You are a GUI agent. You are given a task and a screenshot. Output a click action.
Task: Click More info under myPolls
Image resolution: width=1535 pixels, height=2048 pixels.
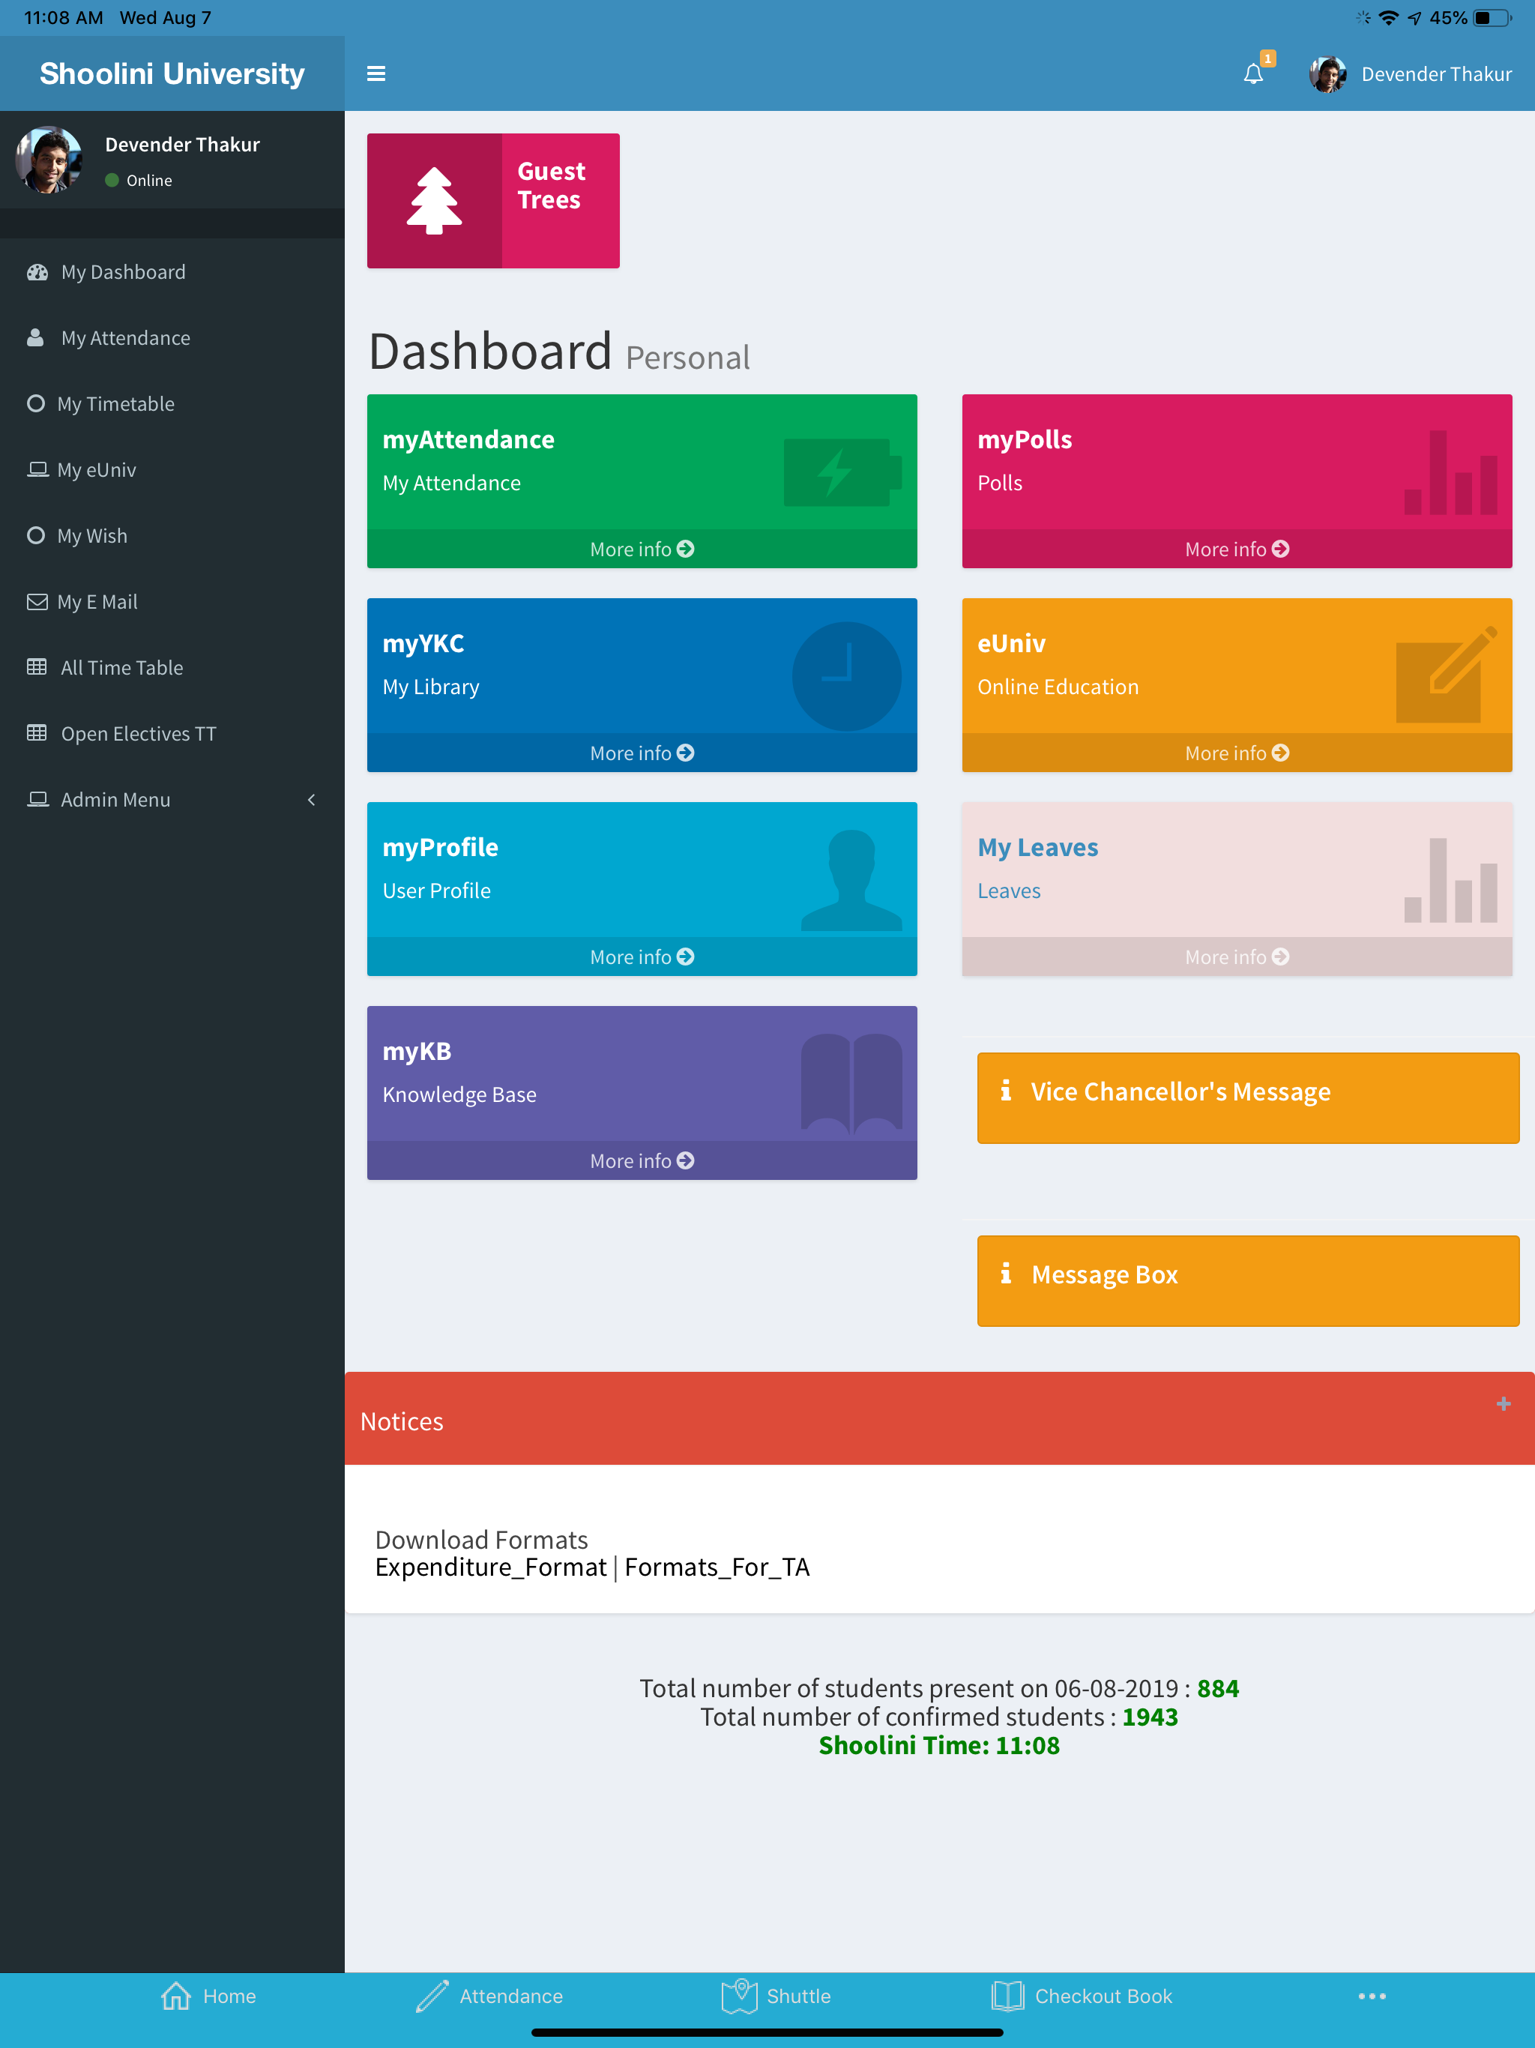[x=1237, y=549]
